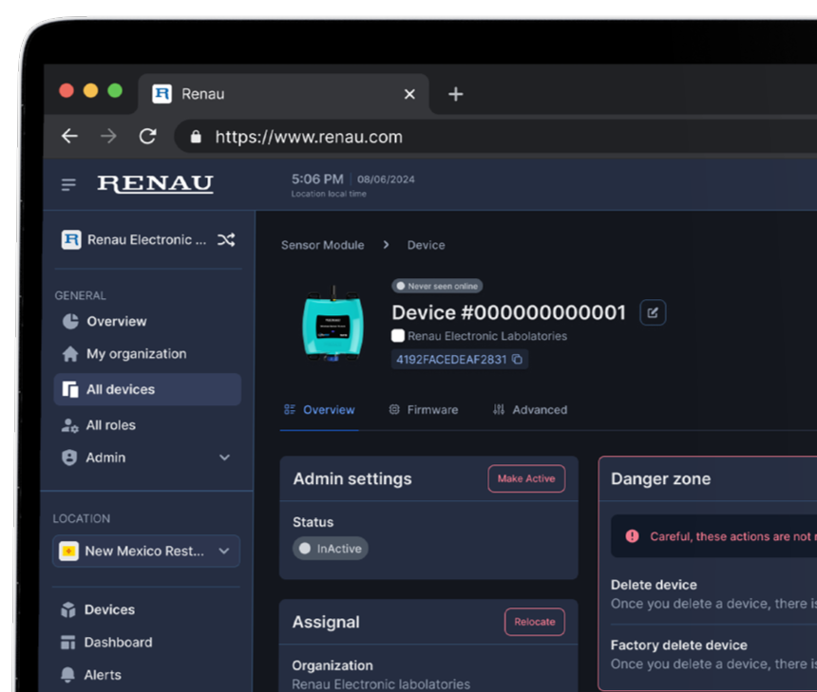Go back using the browser back arrow
This screenshot has width=817, height=692.
coord(69,137)
